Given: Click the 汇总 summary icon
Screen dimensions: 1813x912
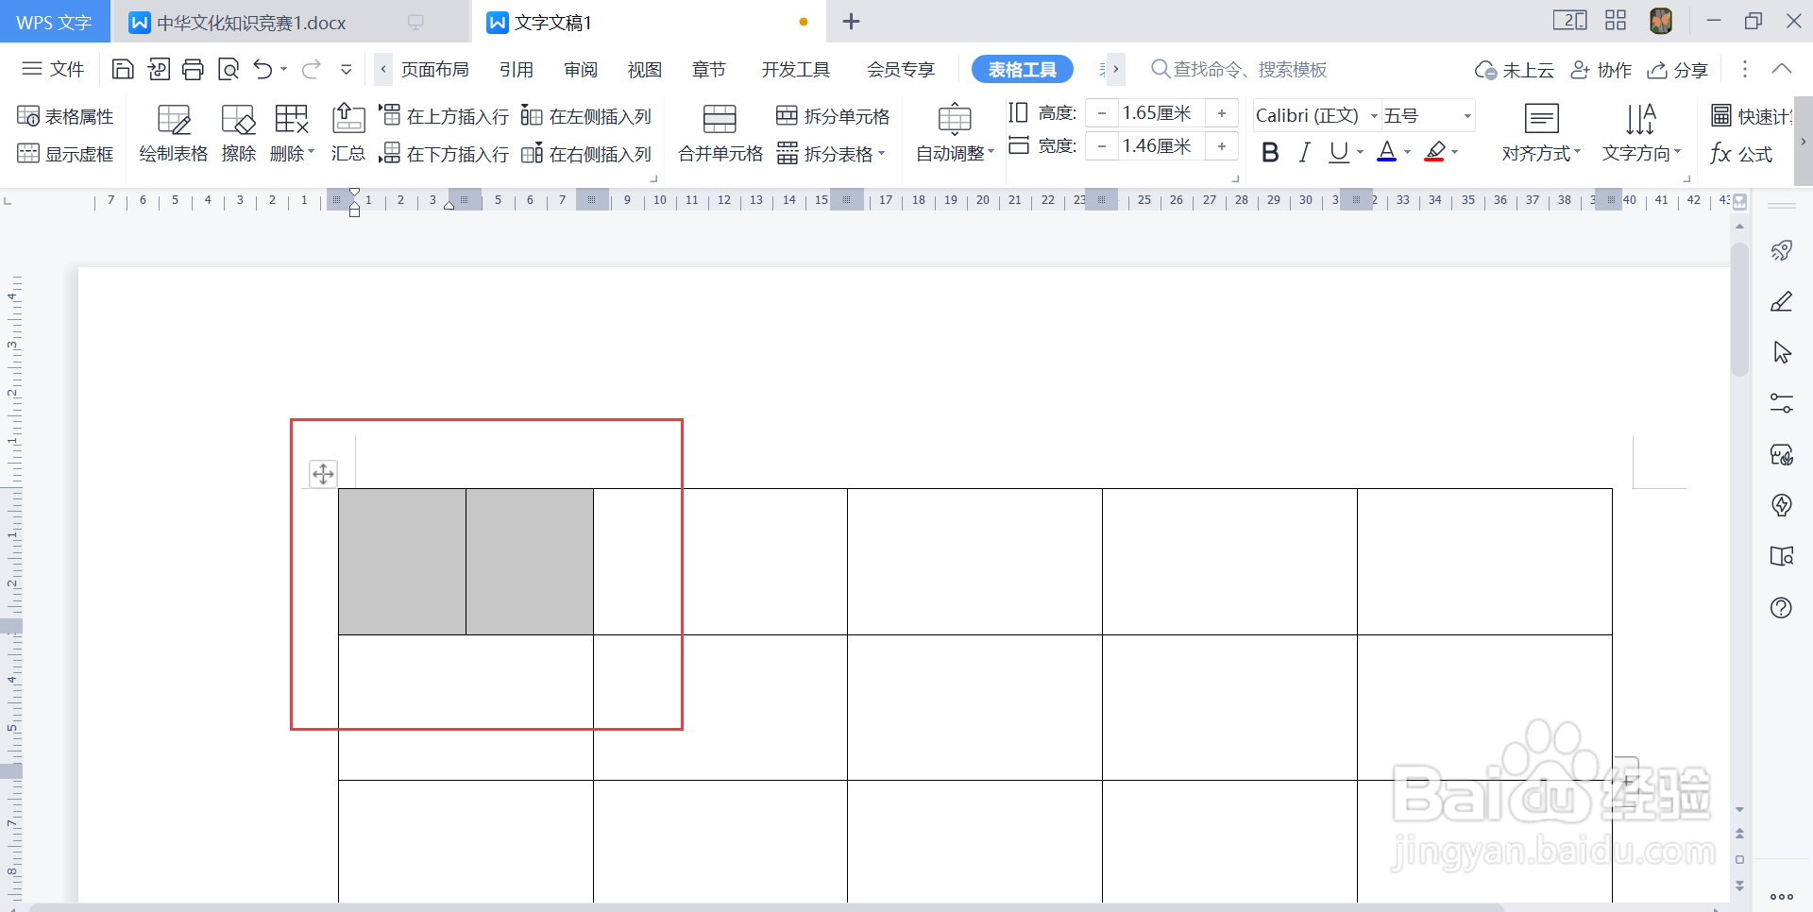Looking at the screenshot, I should 348,134.
